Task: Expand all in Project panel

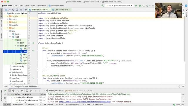Action: click(17, 10)
